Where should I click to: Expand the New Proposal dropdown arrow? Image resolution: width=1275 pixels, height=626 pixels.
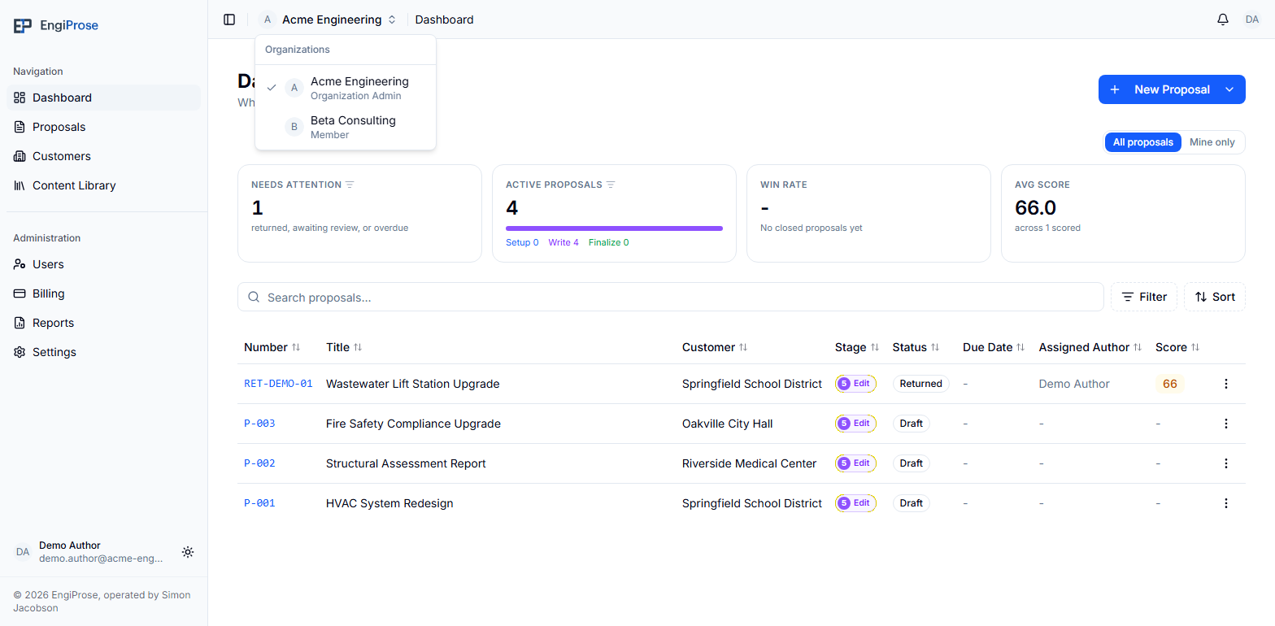pos(1229,89)
